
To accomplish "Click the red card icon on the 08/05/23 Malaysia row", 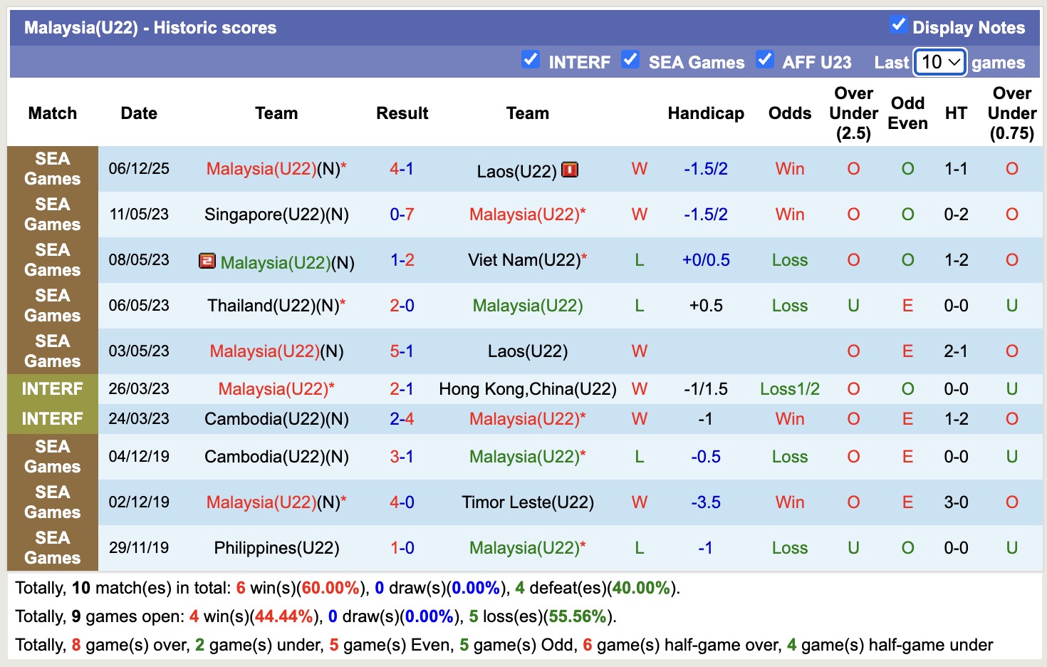I will [207, 261].
